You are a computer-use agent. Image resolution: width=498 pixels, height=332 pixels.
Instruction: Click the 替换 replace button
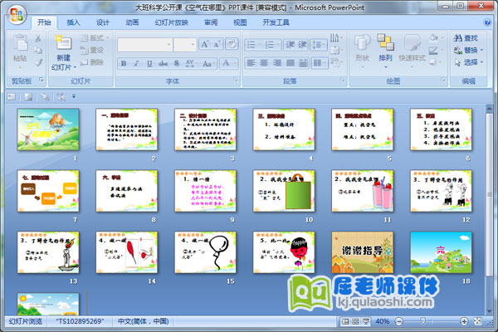pos(469,50)
